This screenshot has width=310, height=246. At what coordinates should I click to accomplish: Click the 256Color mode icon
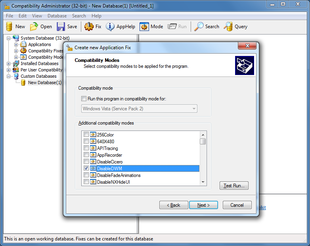(x=93, y=135)
